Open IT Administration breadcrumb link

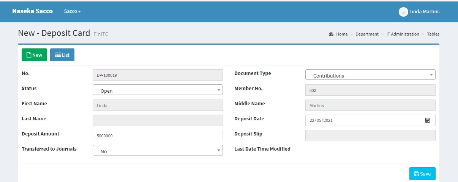(x=403, y=34)
